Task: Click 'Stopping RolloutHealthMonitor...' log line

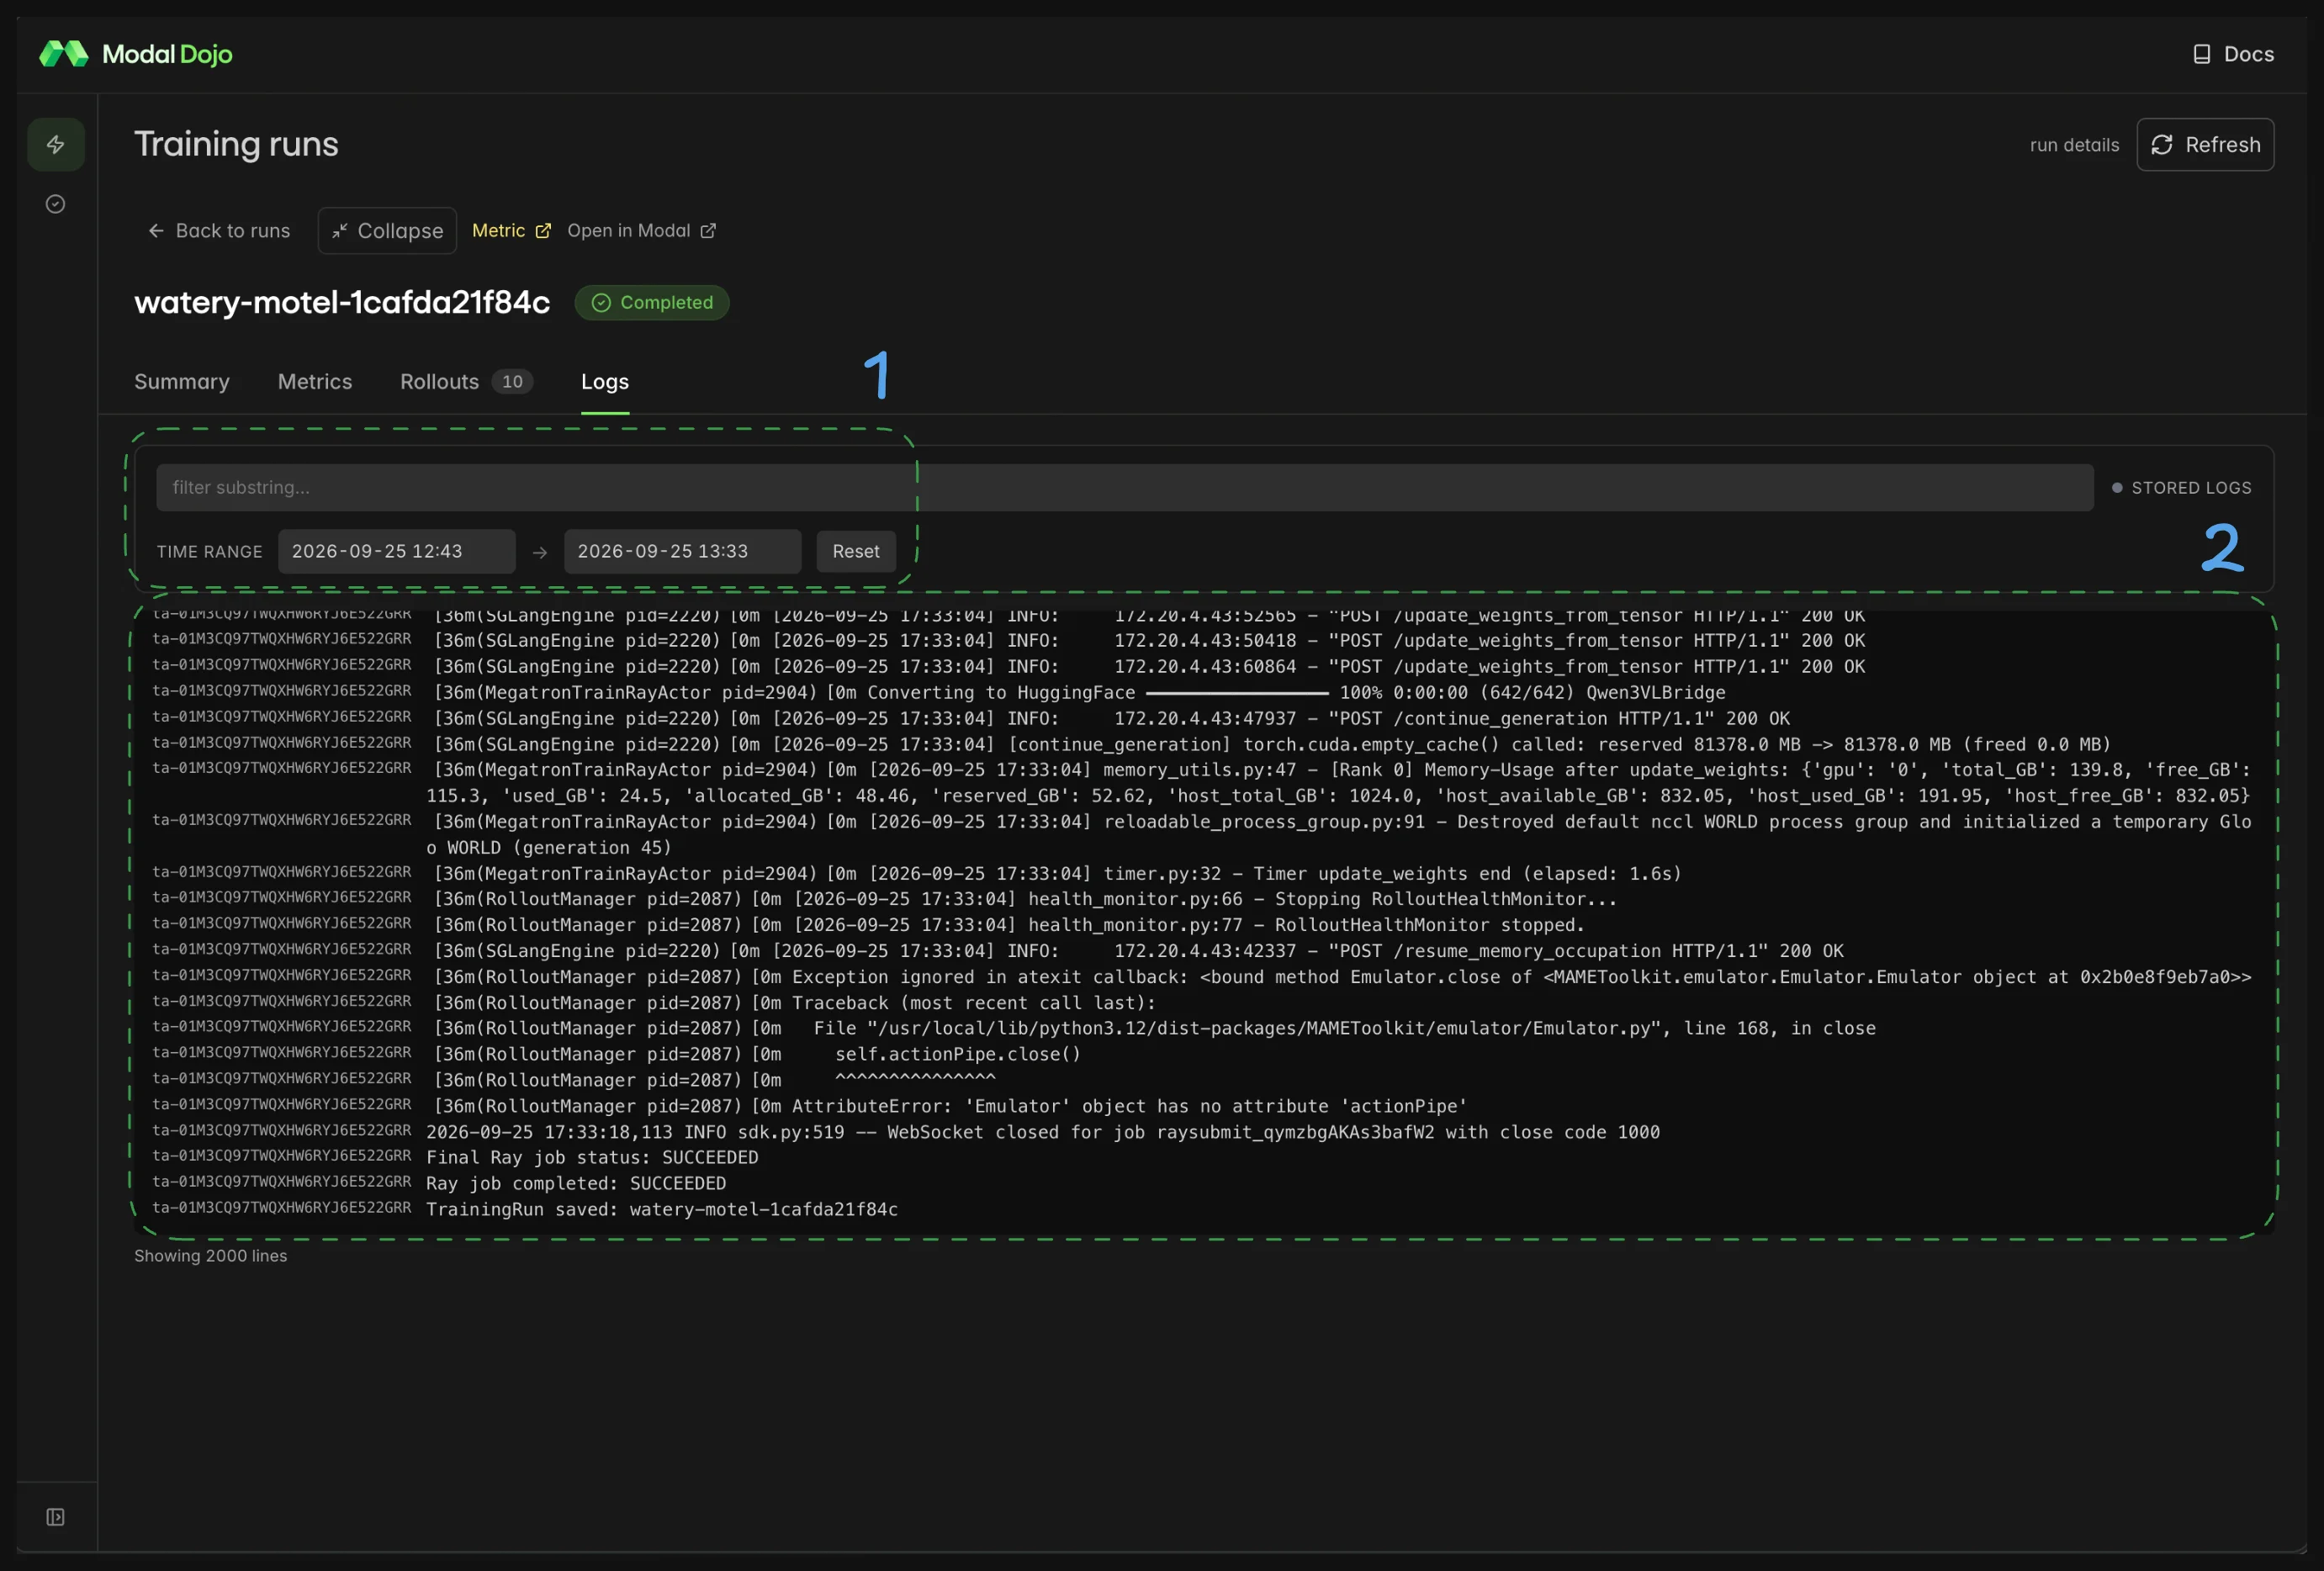Action: [1026, 900]
